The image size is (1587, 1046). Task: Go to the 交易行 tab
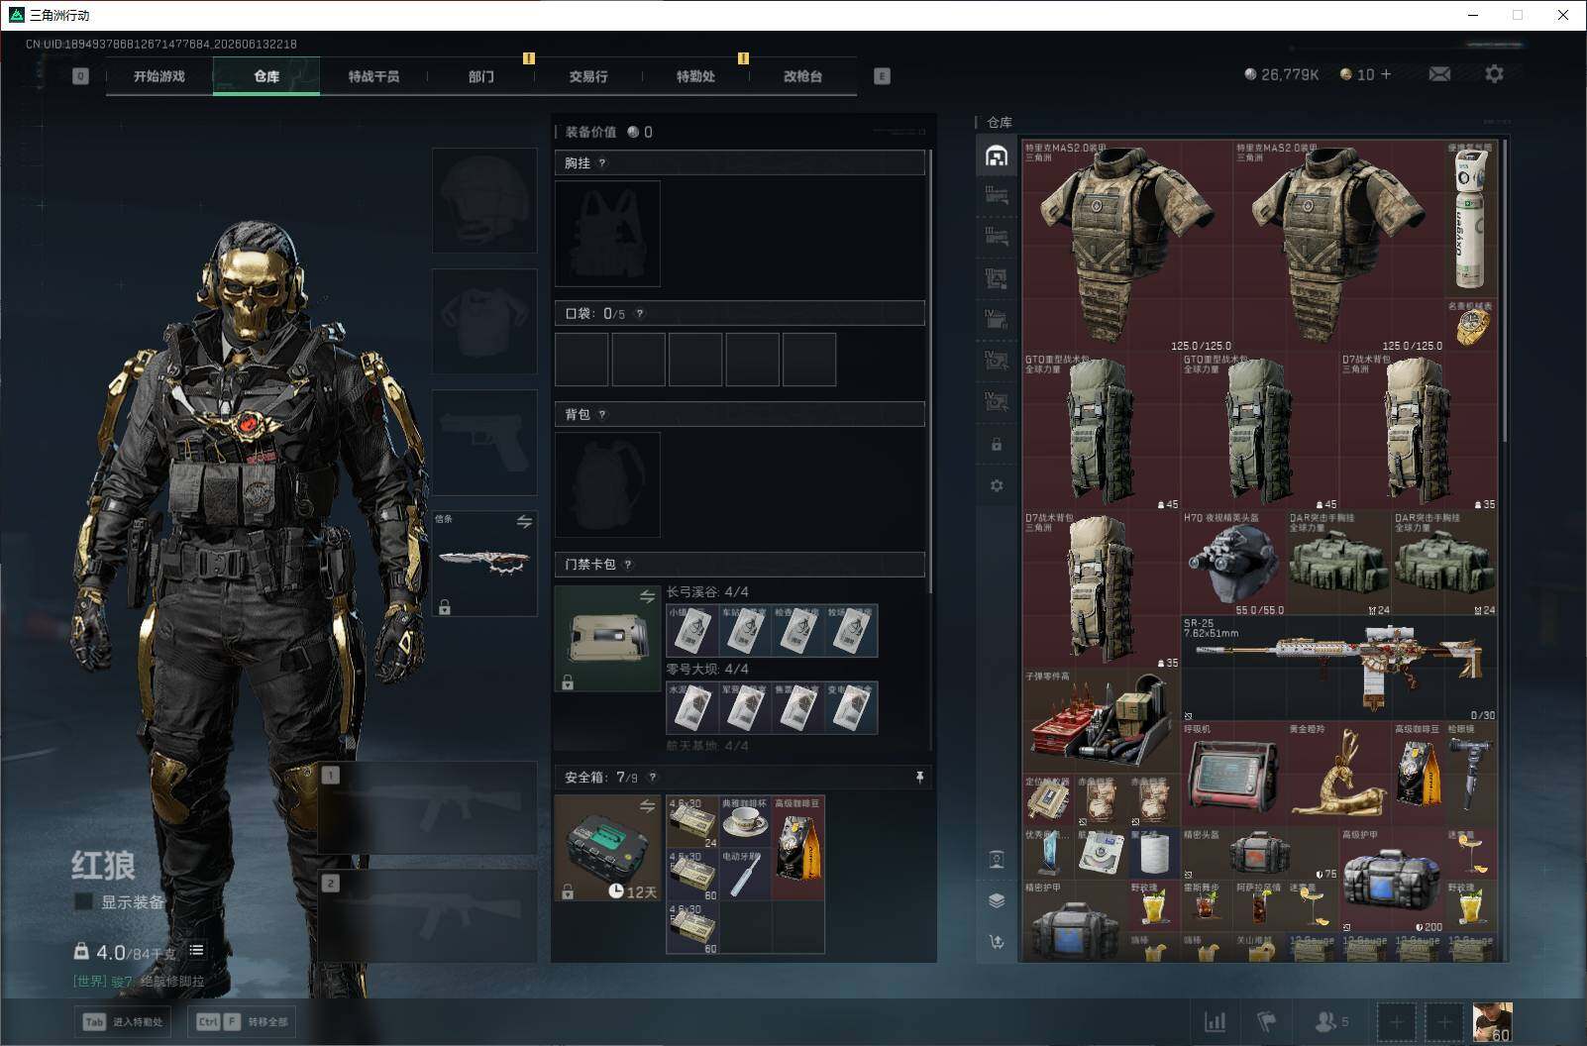[x=588, y=76]
